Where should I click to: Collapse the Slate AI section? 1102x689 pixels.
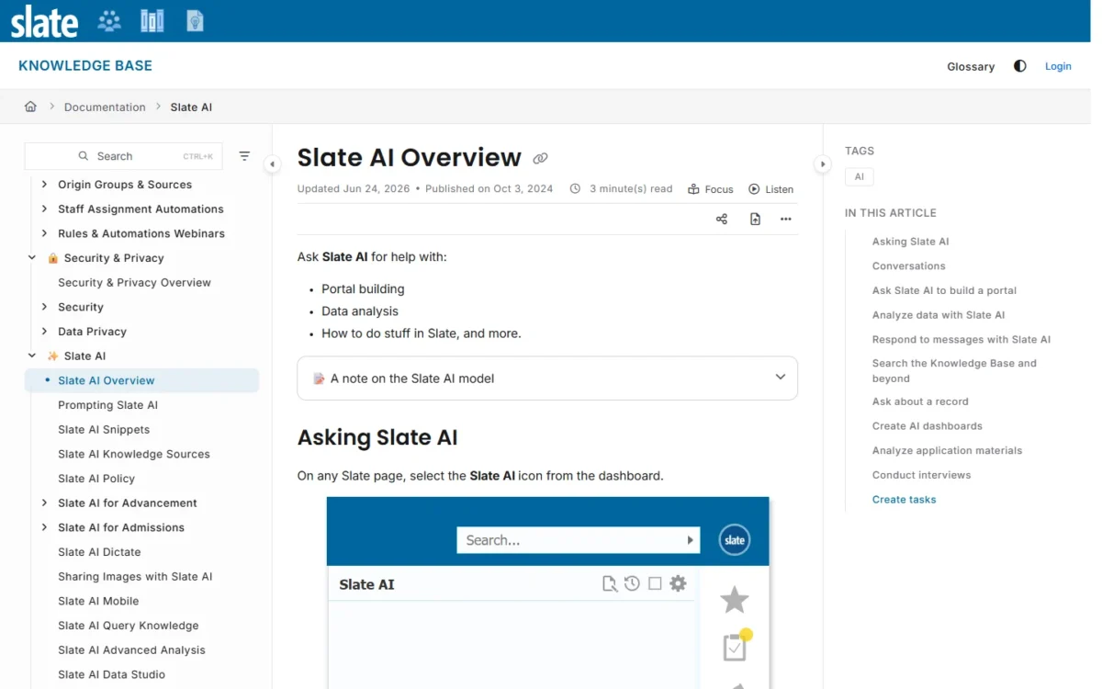32,356
